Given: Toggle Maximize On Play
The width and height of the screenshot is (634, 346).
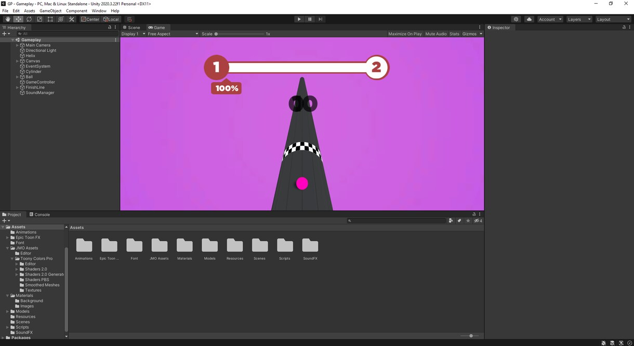Looking at the screenshot, I should (405, 34).
